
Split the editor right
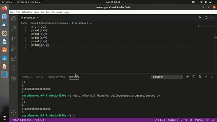(x=206, y=18)
